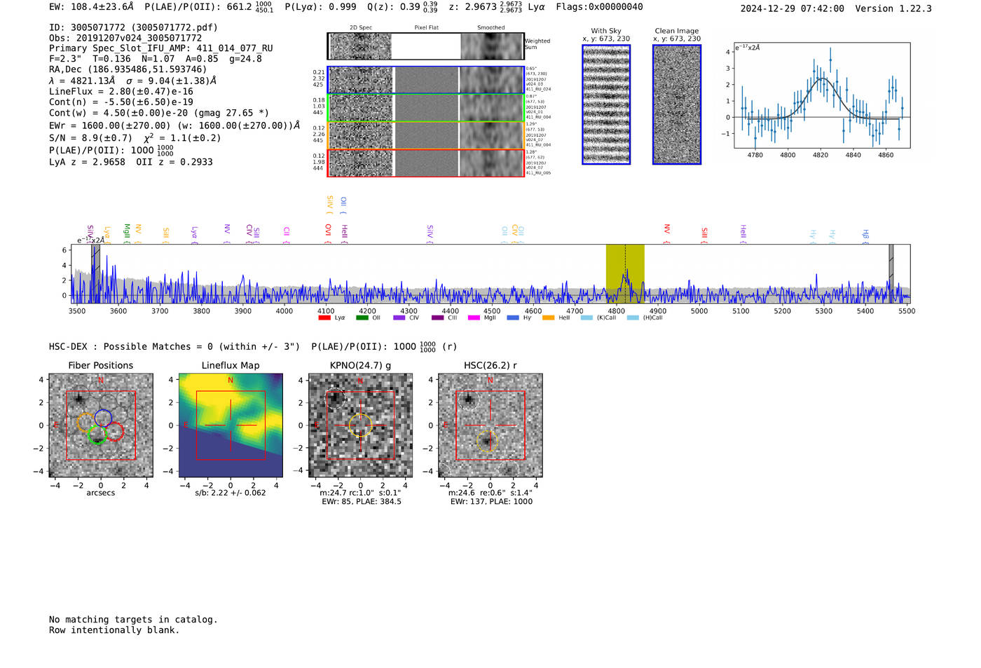The height and width of the screenshot is (668, 981).
Task: Click the Hγ blue legend swatch
Action: 512,318
